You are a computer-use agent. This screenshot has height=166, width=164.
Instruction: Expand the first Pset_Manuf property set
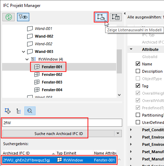click(131, 152)
